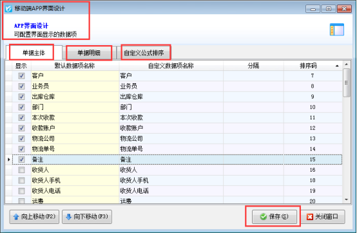The width and height of the screenshot is (357, 233).
Task: Enable the 收货人手机 checkbox
Action: pos(21,180)
